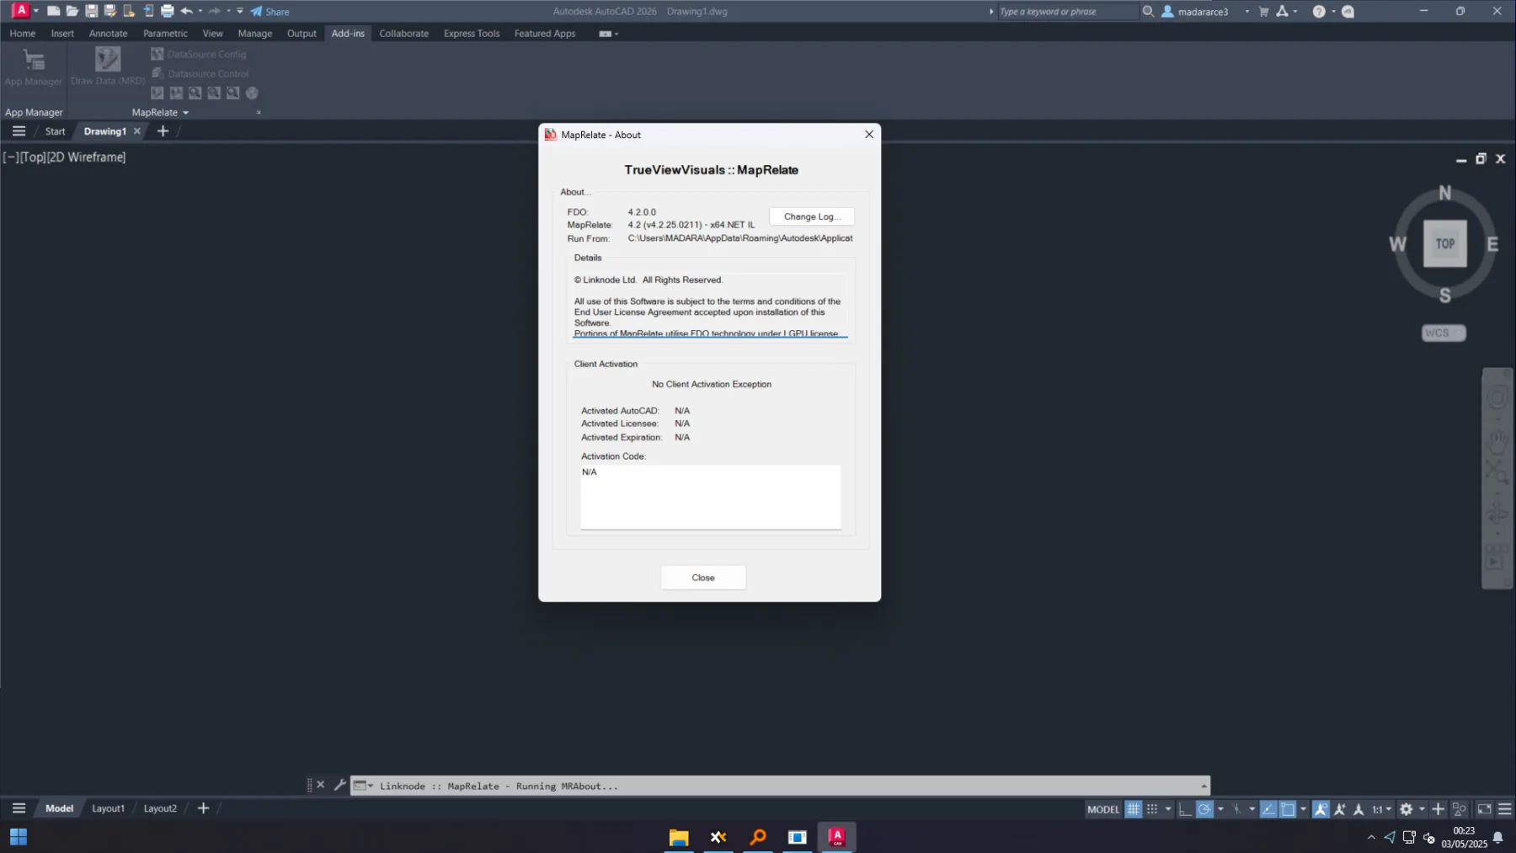Screen dimensions: 1516x853
Task: Click the notification bell in system tray
Action: (1498, 837)
